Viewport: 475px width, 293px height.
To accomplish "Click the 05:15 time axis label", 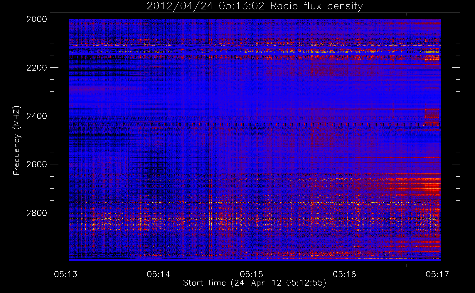I will 252,274.
